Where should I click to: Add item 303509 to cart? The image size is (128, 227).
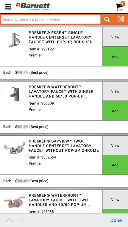(115, 111)
